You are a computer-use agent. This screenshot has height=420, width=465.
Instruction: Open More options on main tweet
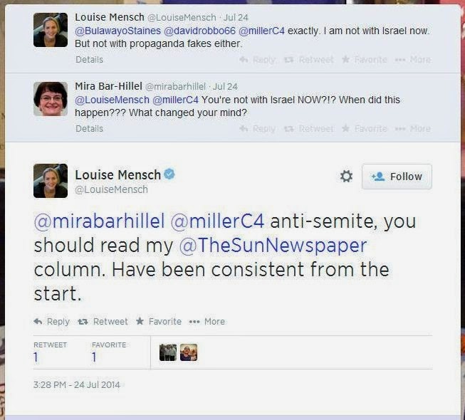pos(207,322)
